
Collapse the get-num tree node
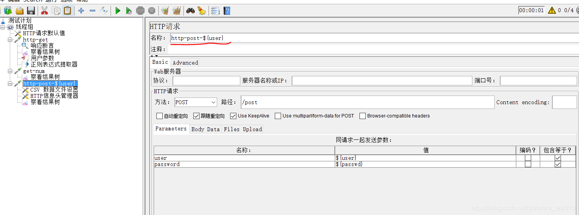tap(10, 71)
